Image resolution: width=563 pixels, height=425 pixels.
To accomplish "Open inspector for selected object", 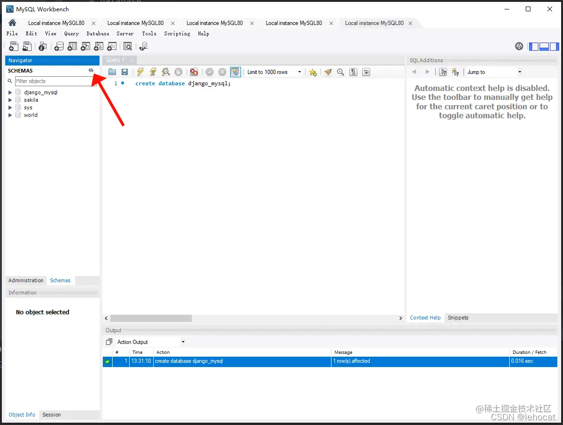I will coord(43,46).
